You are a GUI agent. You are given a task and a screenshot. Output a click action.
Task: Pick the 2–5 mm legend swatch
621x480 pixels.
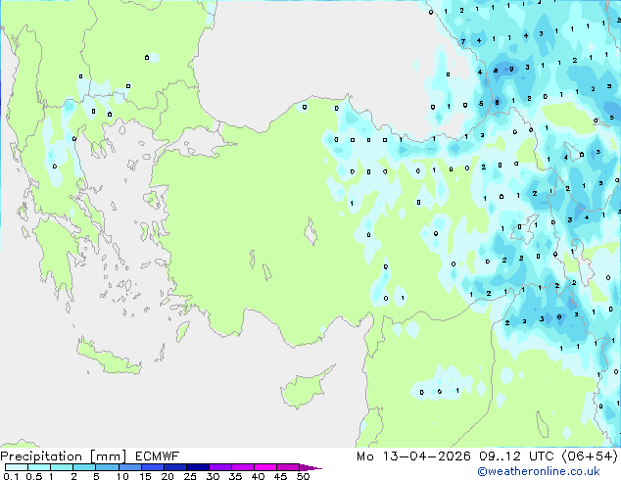pos(84,467)
